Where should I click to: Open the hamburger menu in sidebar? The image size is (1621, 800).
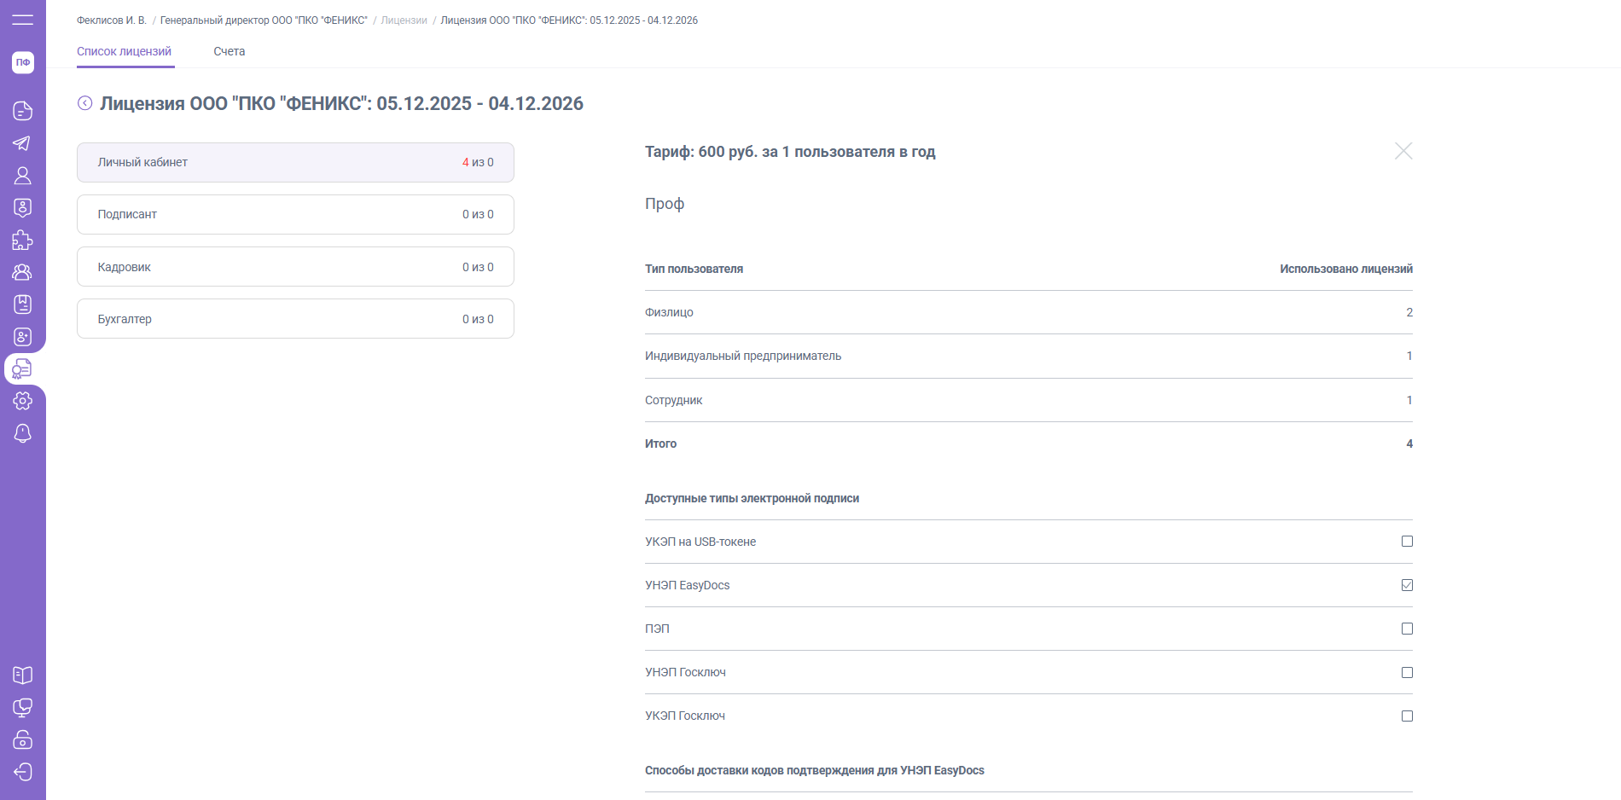pyautogui.click(x=22, y=20)
